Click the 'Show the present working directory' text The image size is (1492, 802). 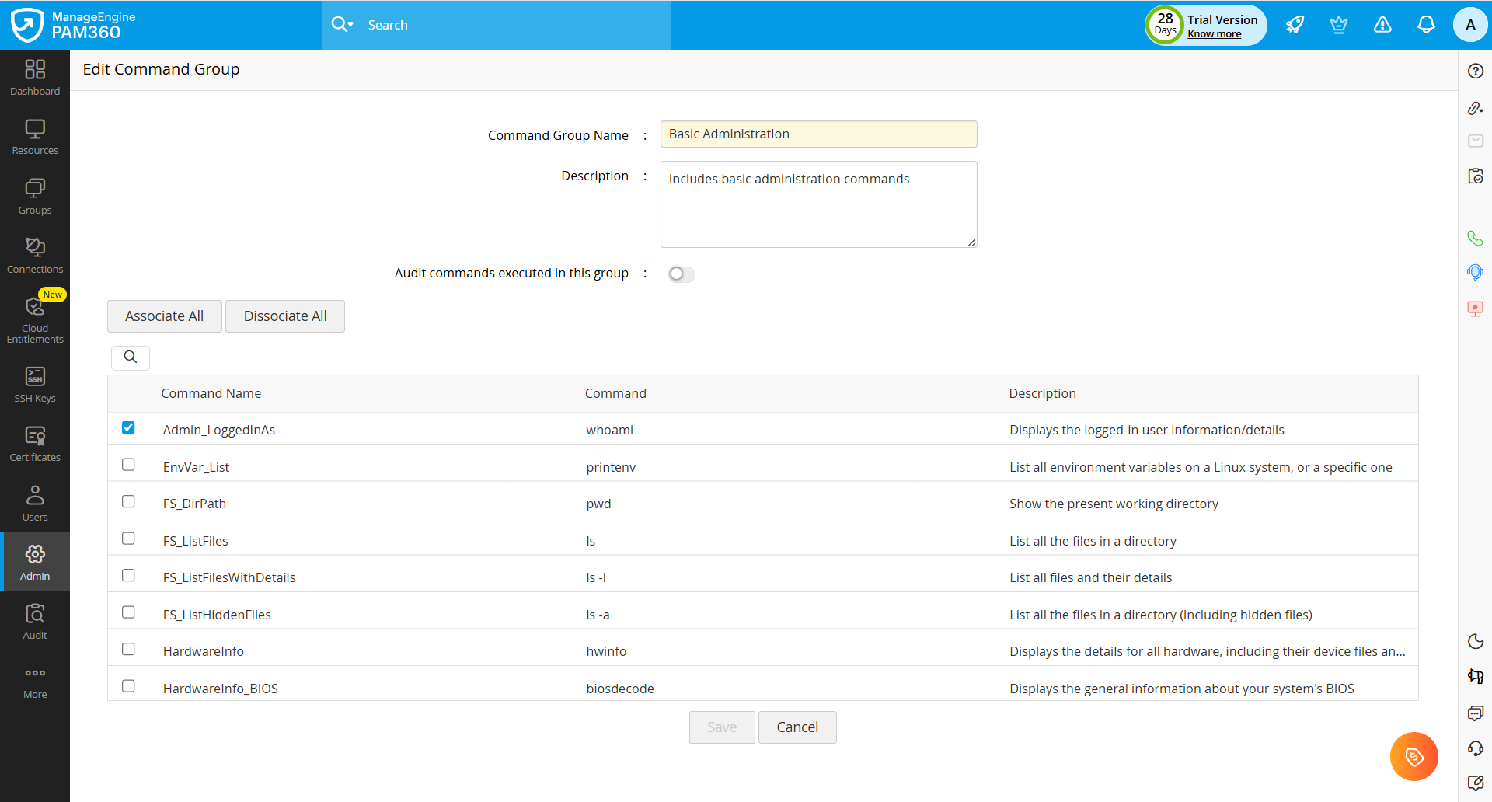1114,504
